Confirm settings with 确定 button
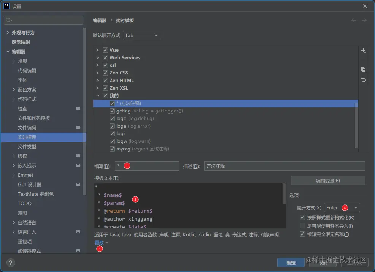The height and width of the screenshot is (272, 375). (291, 263)
